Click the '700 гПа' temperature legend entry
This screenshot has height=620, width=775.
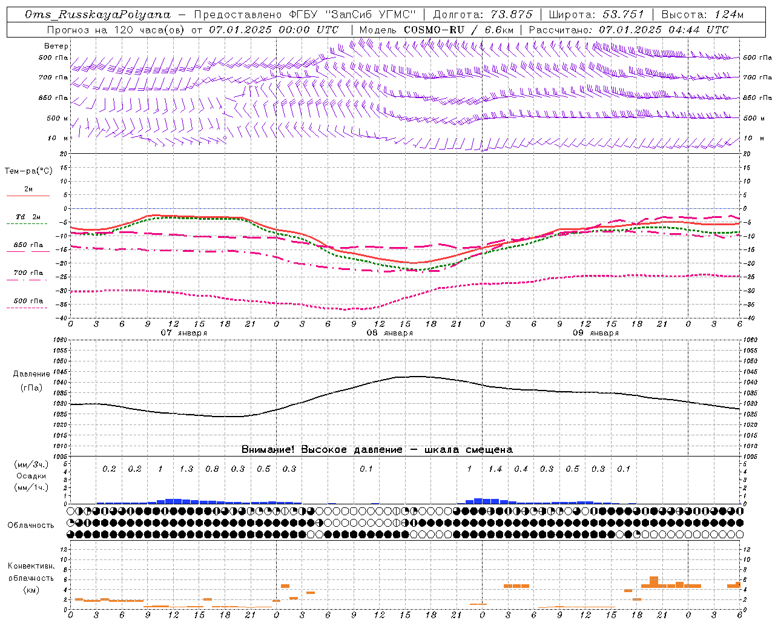pyautogui.click(x=28, y=273)
